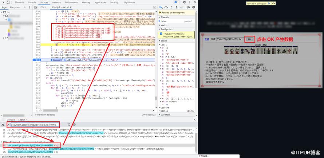Select the Page navigator tab
The width and height of the screenshot is (324, 158).
(4, 7)
